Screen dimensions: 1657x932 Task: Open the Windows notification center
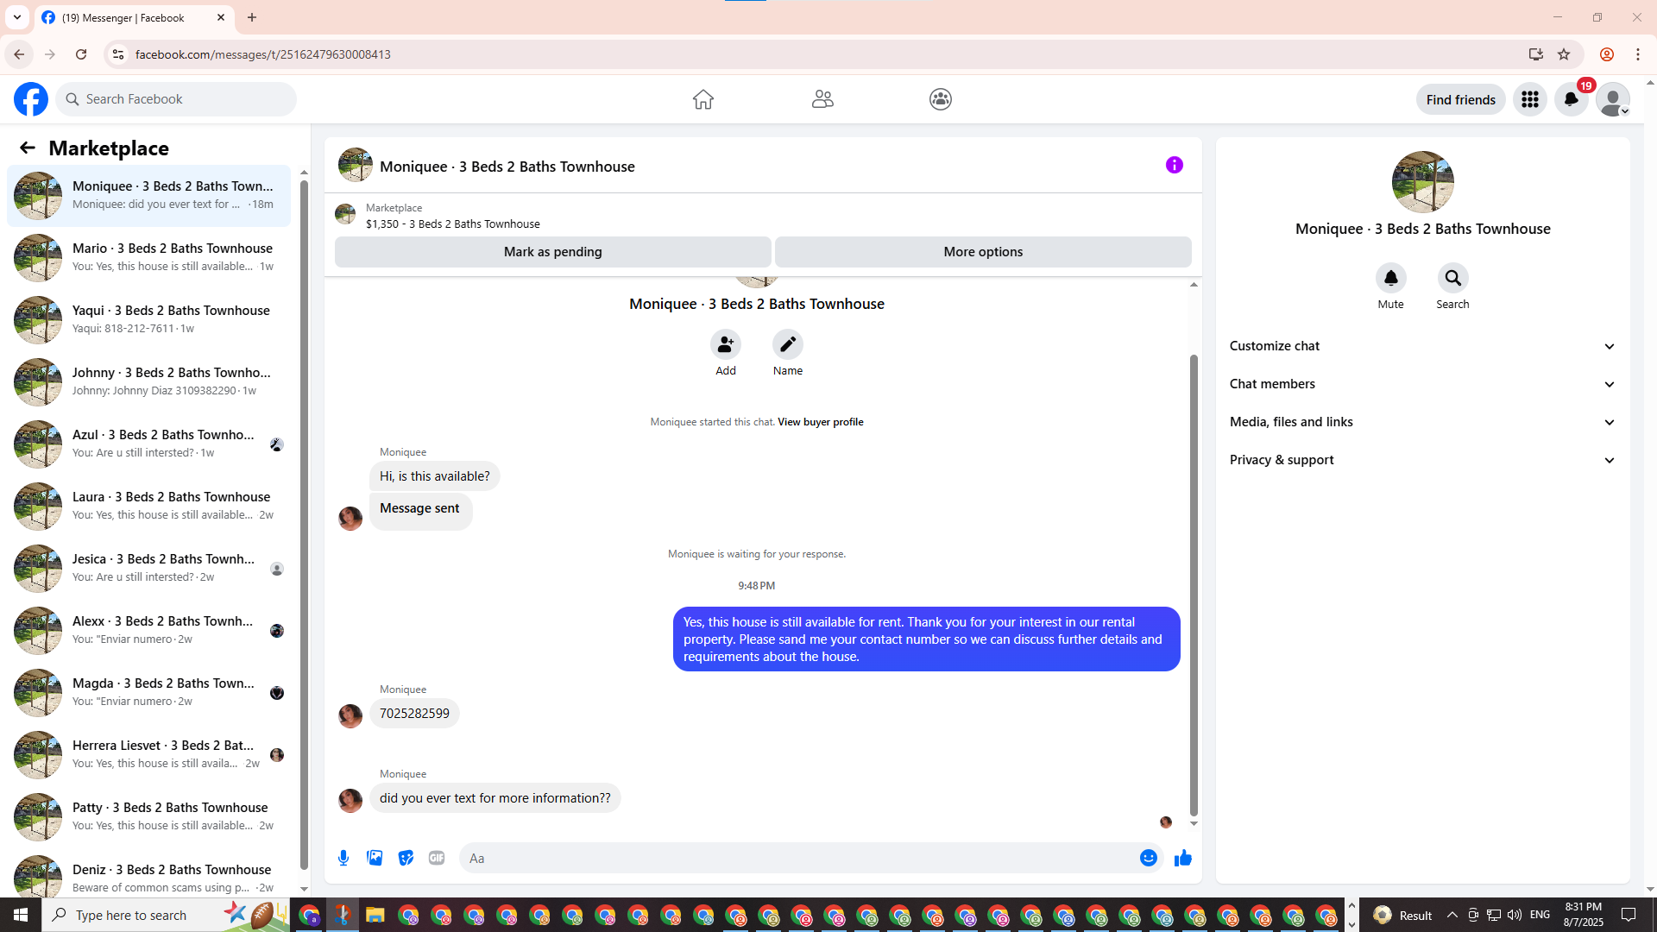click(x=1629, y=915)
